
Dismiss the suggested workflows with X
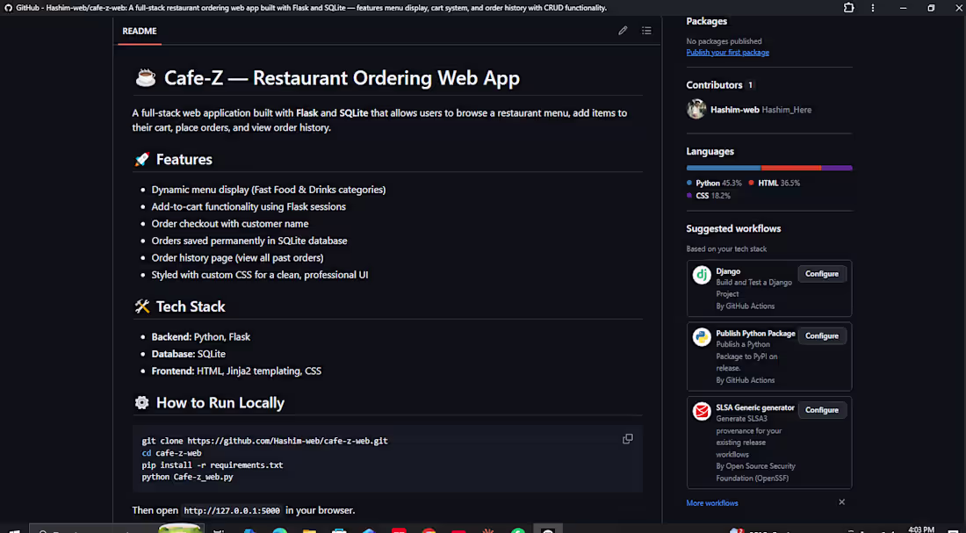tap(841, 502)
